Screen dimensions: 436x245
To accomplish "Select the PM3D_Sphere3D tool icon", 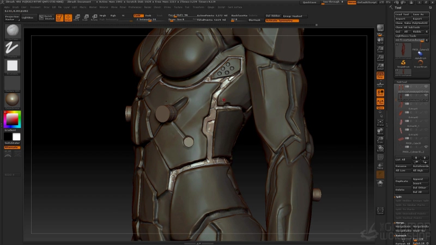I will pyautogui.click(x=420, y=46).
